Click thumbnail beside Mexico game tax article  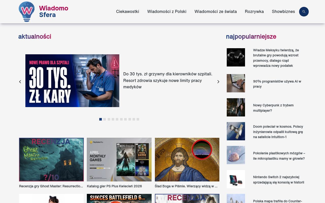236,57
